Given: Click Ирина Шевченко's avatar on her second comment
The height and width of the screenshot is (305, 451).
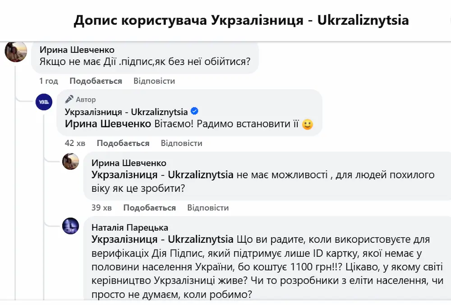Looking at the screenshot, I should [71, 161].
